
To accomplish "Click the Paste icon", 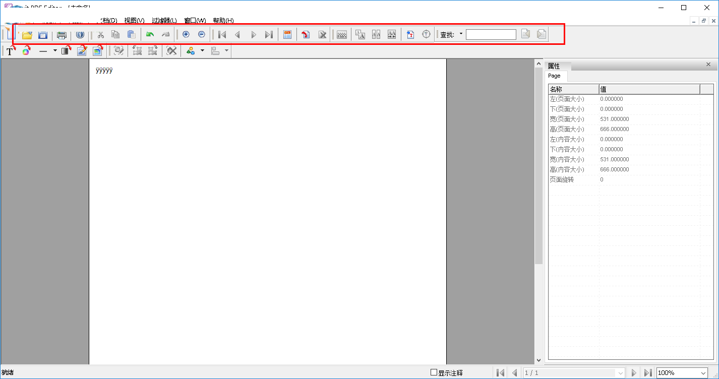I will tap(131, 34).
